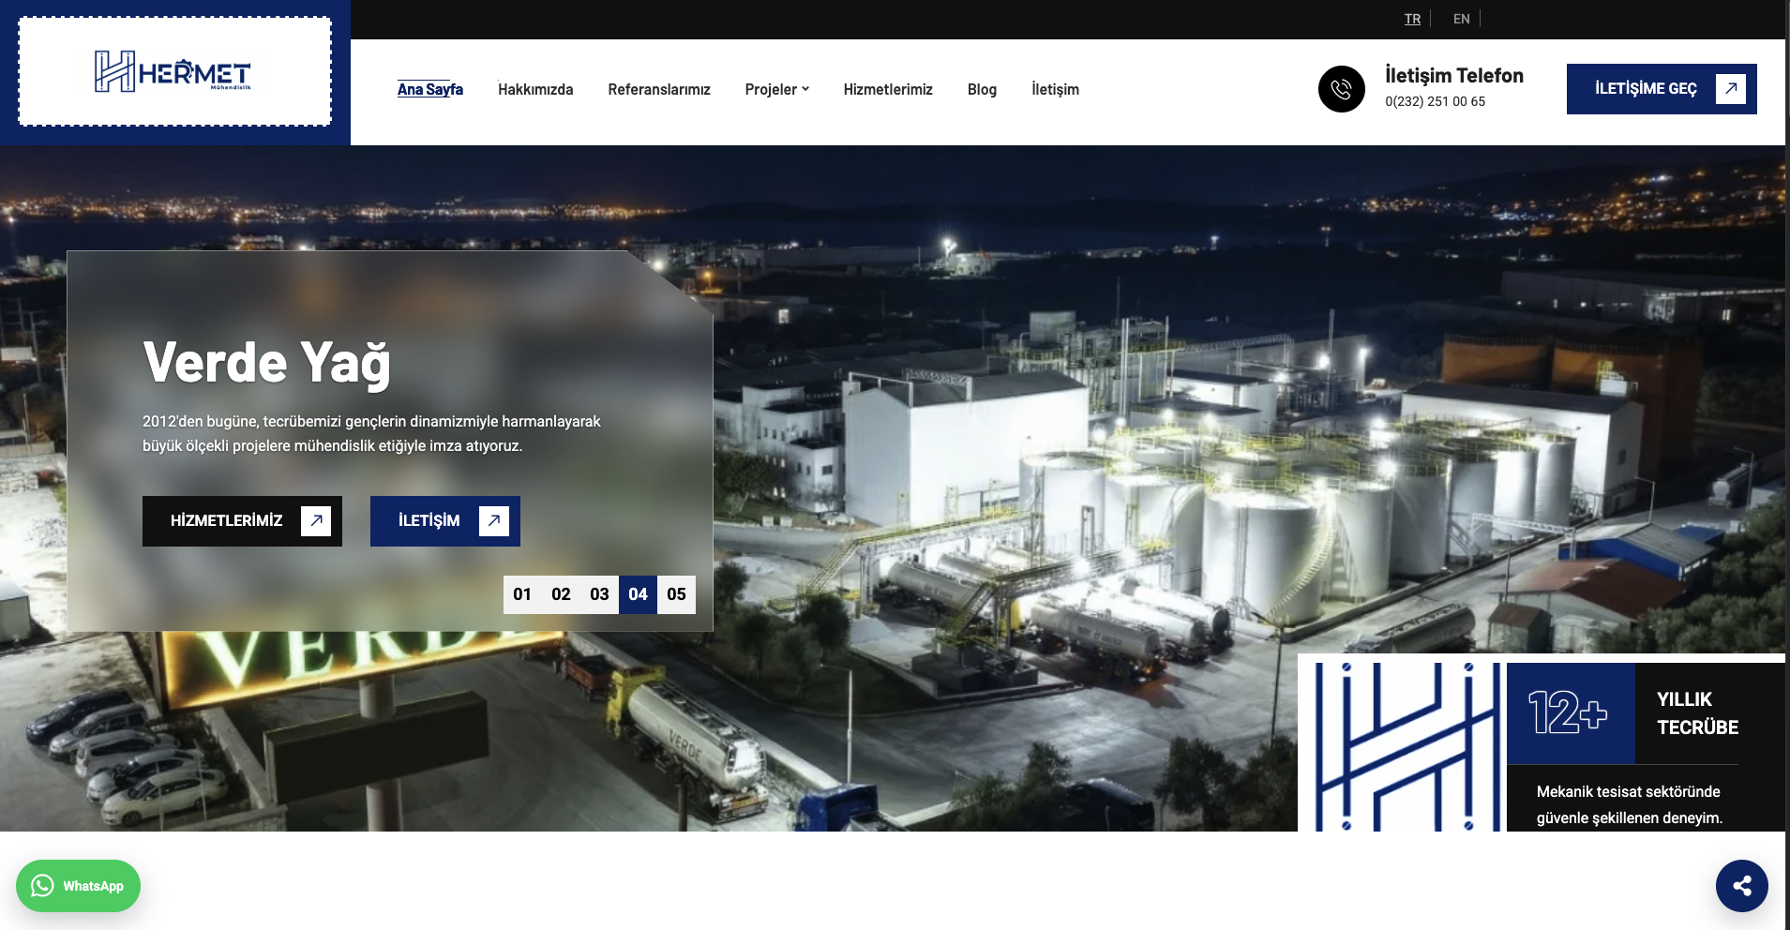Go to Ana Sayfa menu item

coord(430,89)
